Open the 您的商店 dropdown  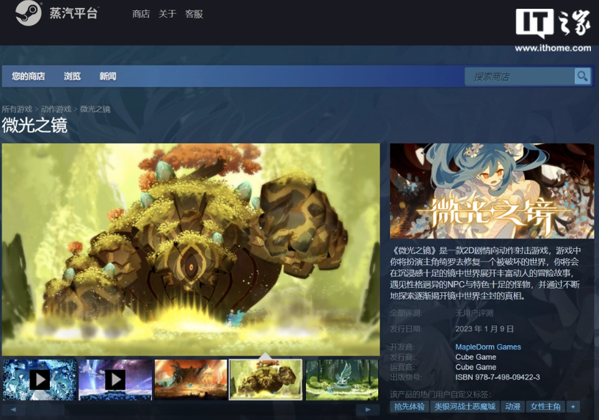tap(29, 76)
